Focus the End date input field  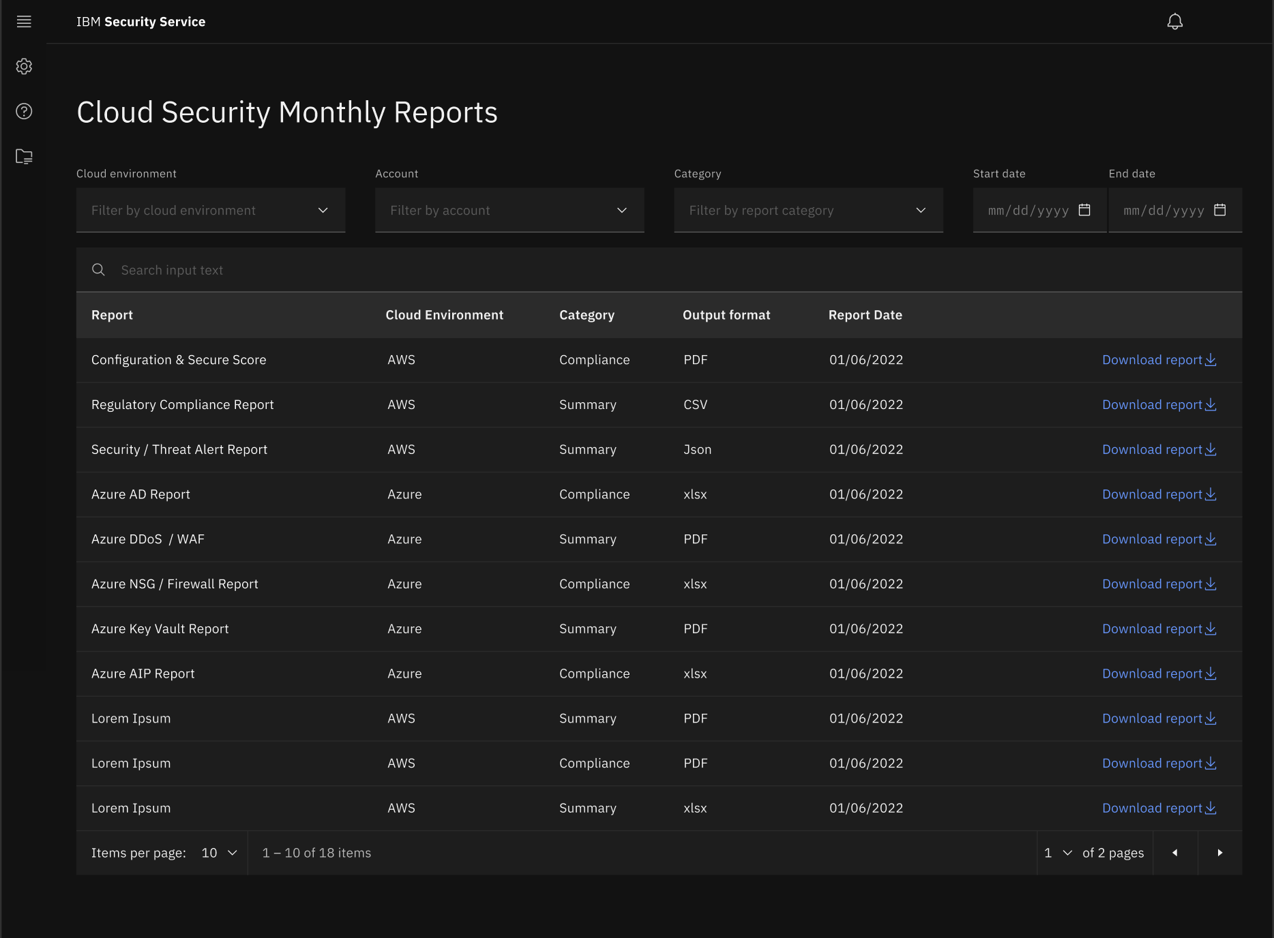[x=1175, y=210]
